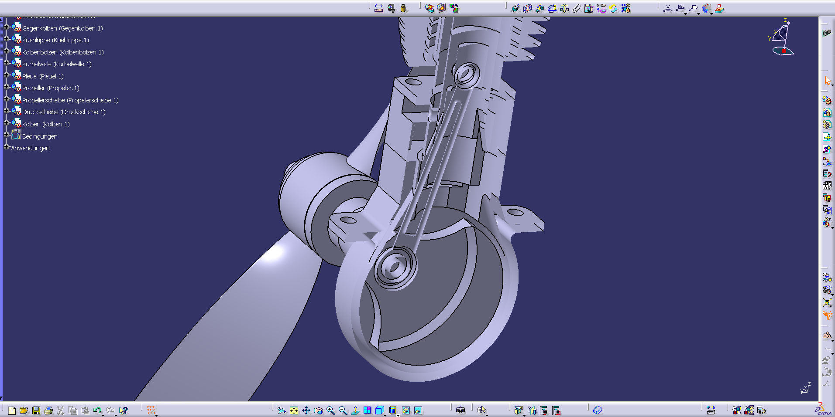This screenshot has width=835, height=417.
Task: Create a new document
Action: point(12,410)
